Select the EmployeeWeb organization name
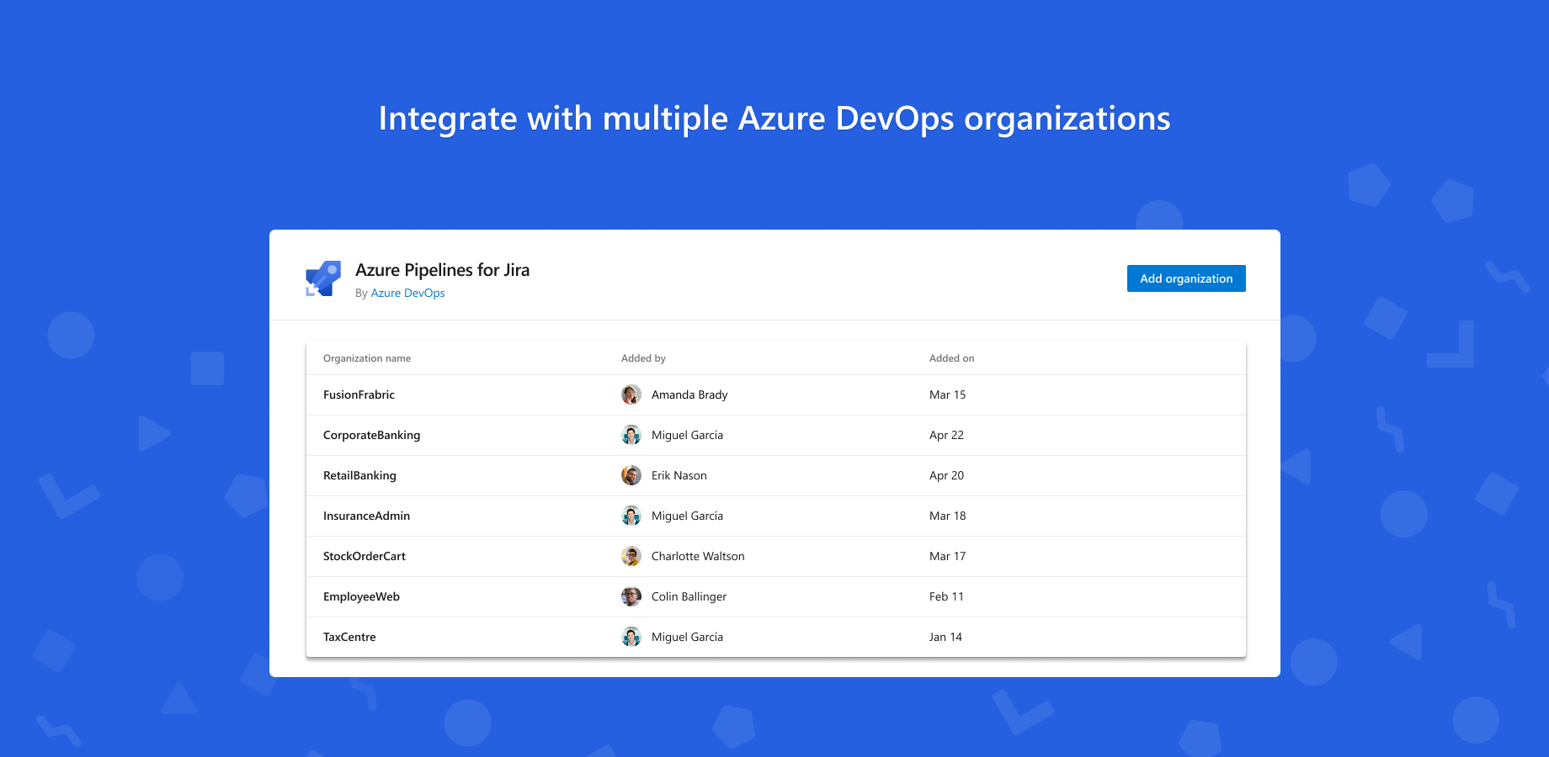Image resolution: width=1549 pixels, height=757 pixels. pyautogui.click(x=361, y=596)
